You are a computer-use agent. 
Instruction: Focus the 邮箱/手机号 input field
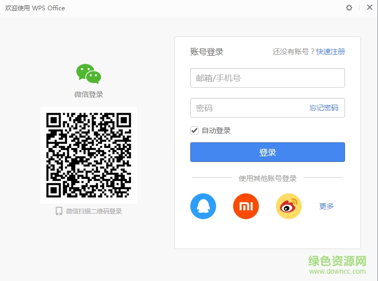(267, 78)
